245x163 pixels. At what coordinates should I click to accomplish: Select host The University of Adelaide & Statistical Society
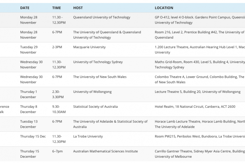click(x=110, y=124)
